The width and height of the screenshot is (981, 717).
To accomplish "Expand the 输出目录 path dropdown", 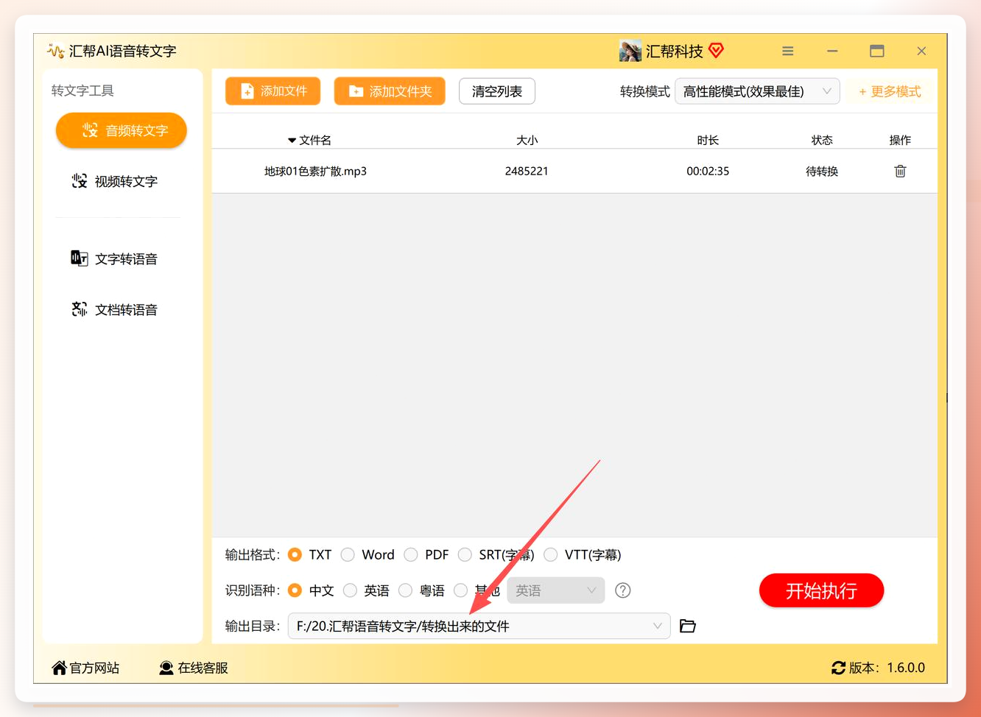I will pyautogui.click(x=479, y=626).
